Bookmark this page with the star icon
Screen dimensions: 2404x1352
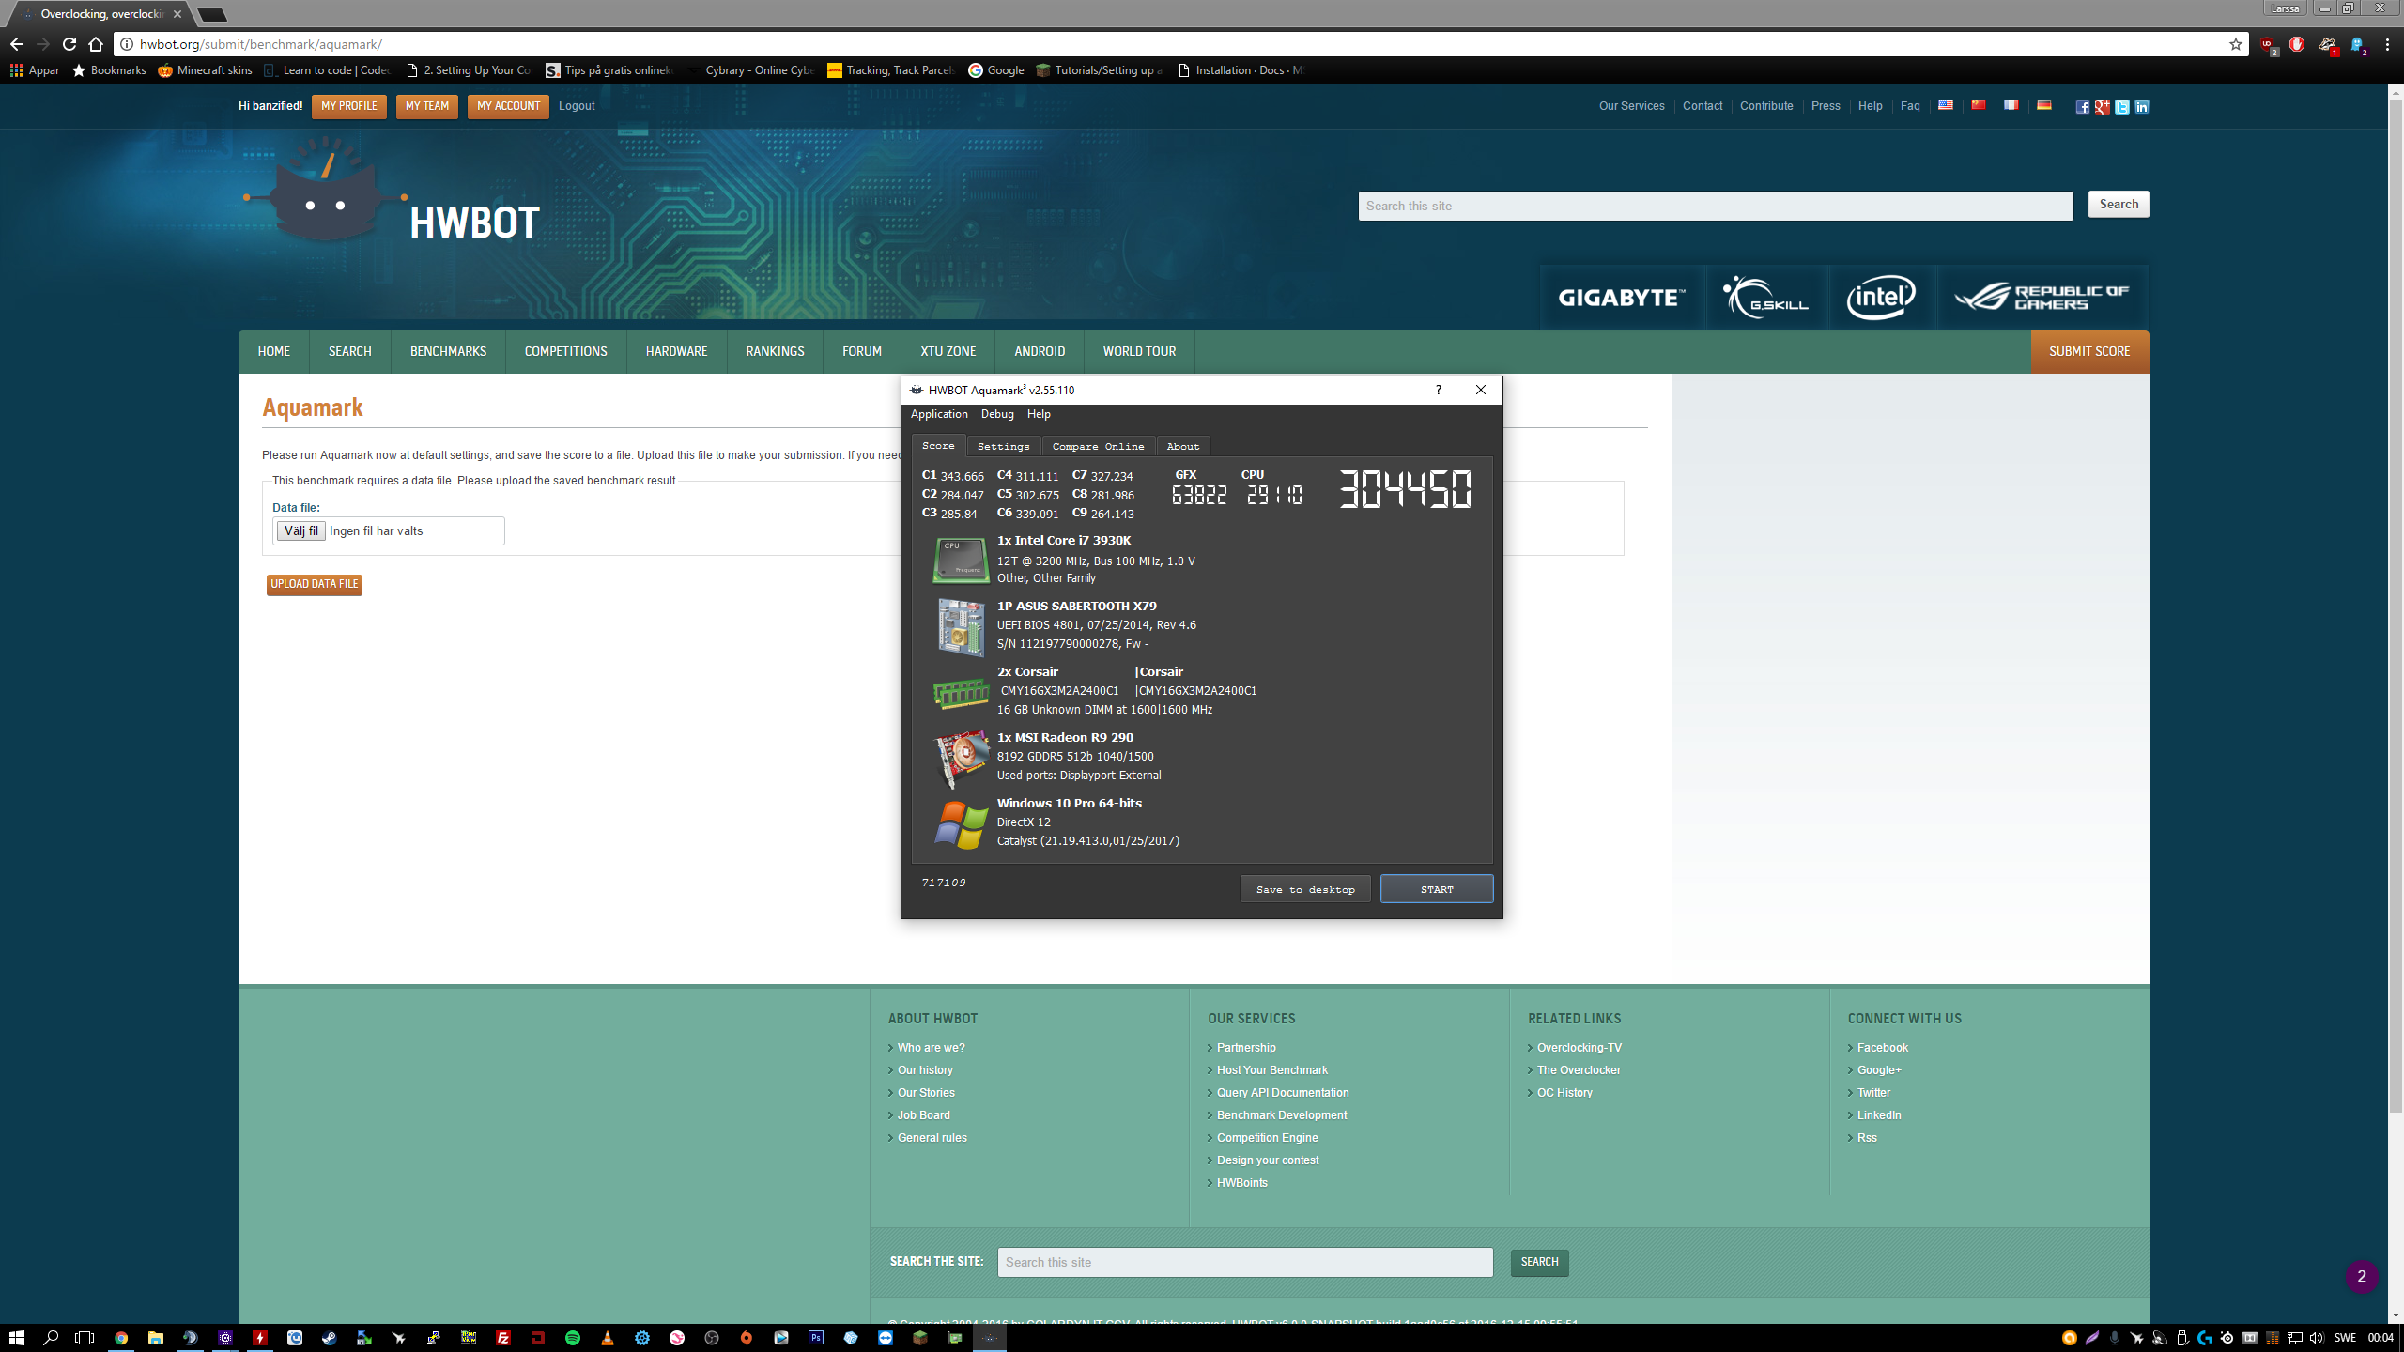coord(2236,44)
